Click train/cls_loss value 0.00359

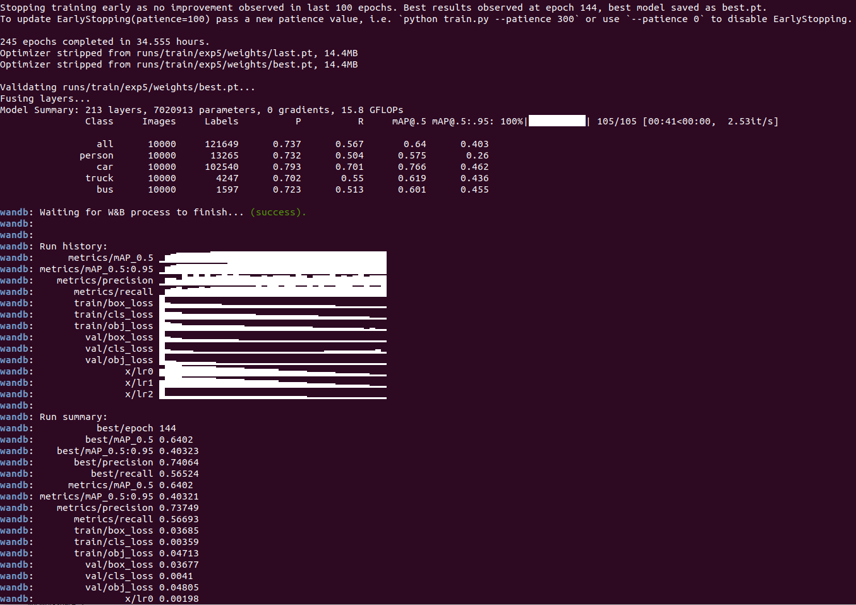point(179,542)
